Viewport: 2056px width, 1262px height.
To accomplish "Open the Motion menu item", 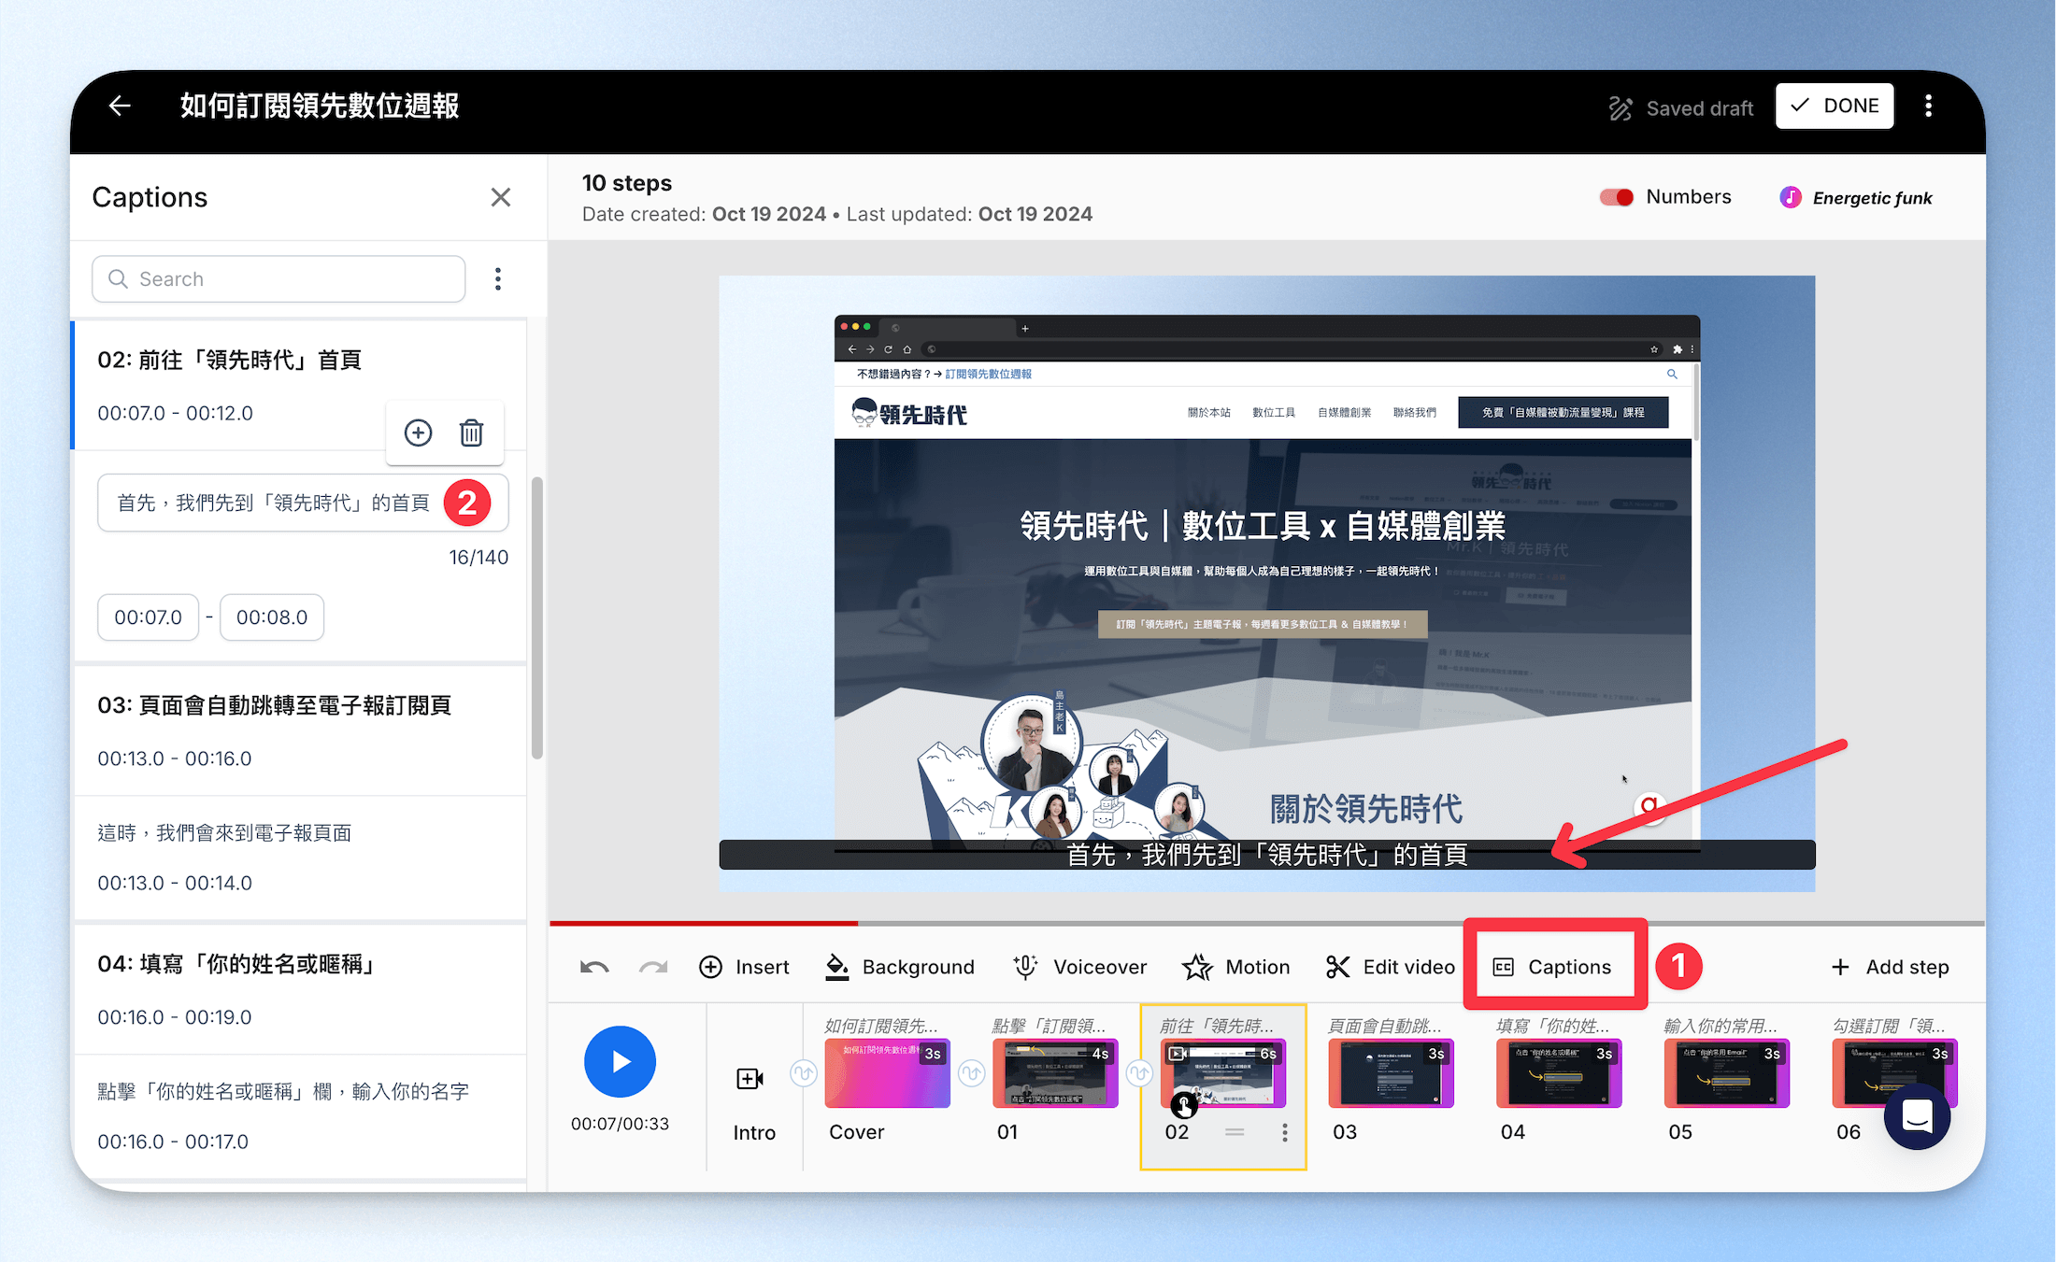I will 1235,967.
